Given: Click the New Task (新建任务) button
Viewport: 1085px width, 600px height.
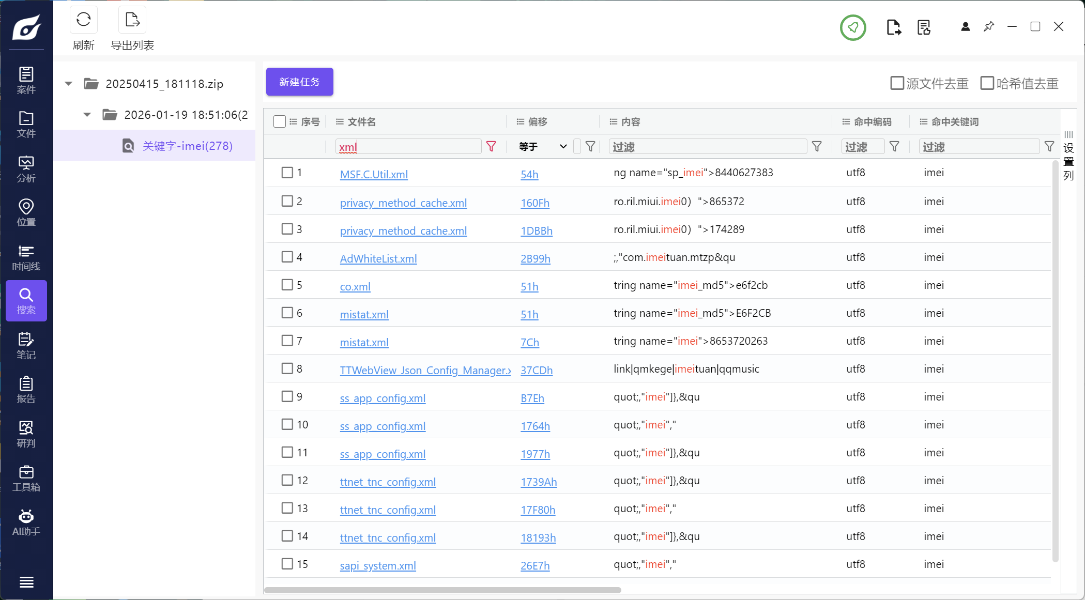Looking at the screenshot, I should [299, 82].
